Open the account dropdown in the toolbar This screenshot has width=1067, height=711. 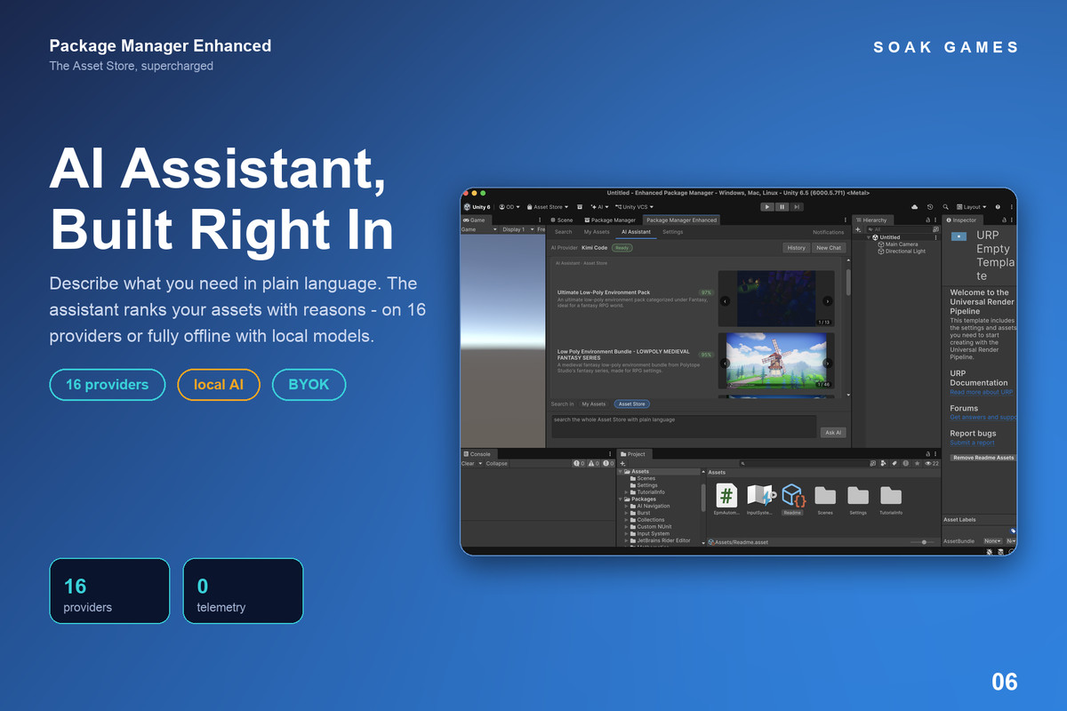509,207
